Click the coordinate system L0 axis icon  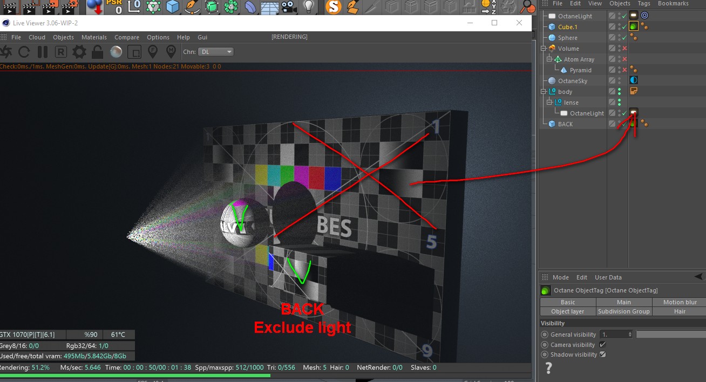(134, 6)
